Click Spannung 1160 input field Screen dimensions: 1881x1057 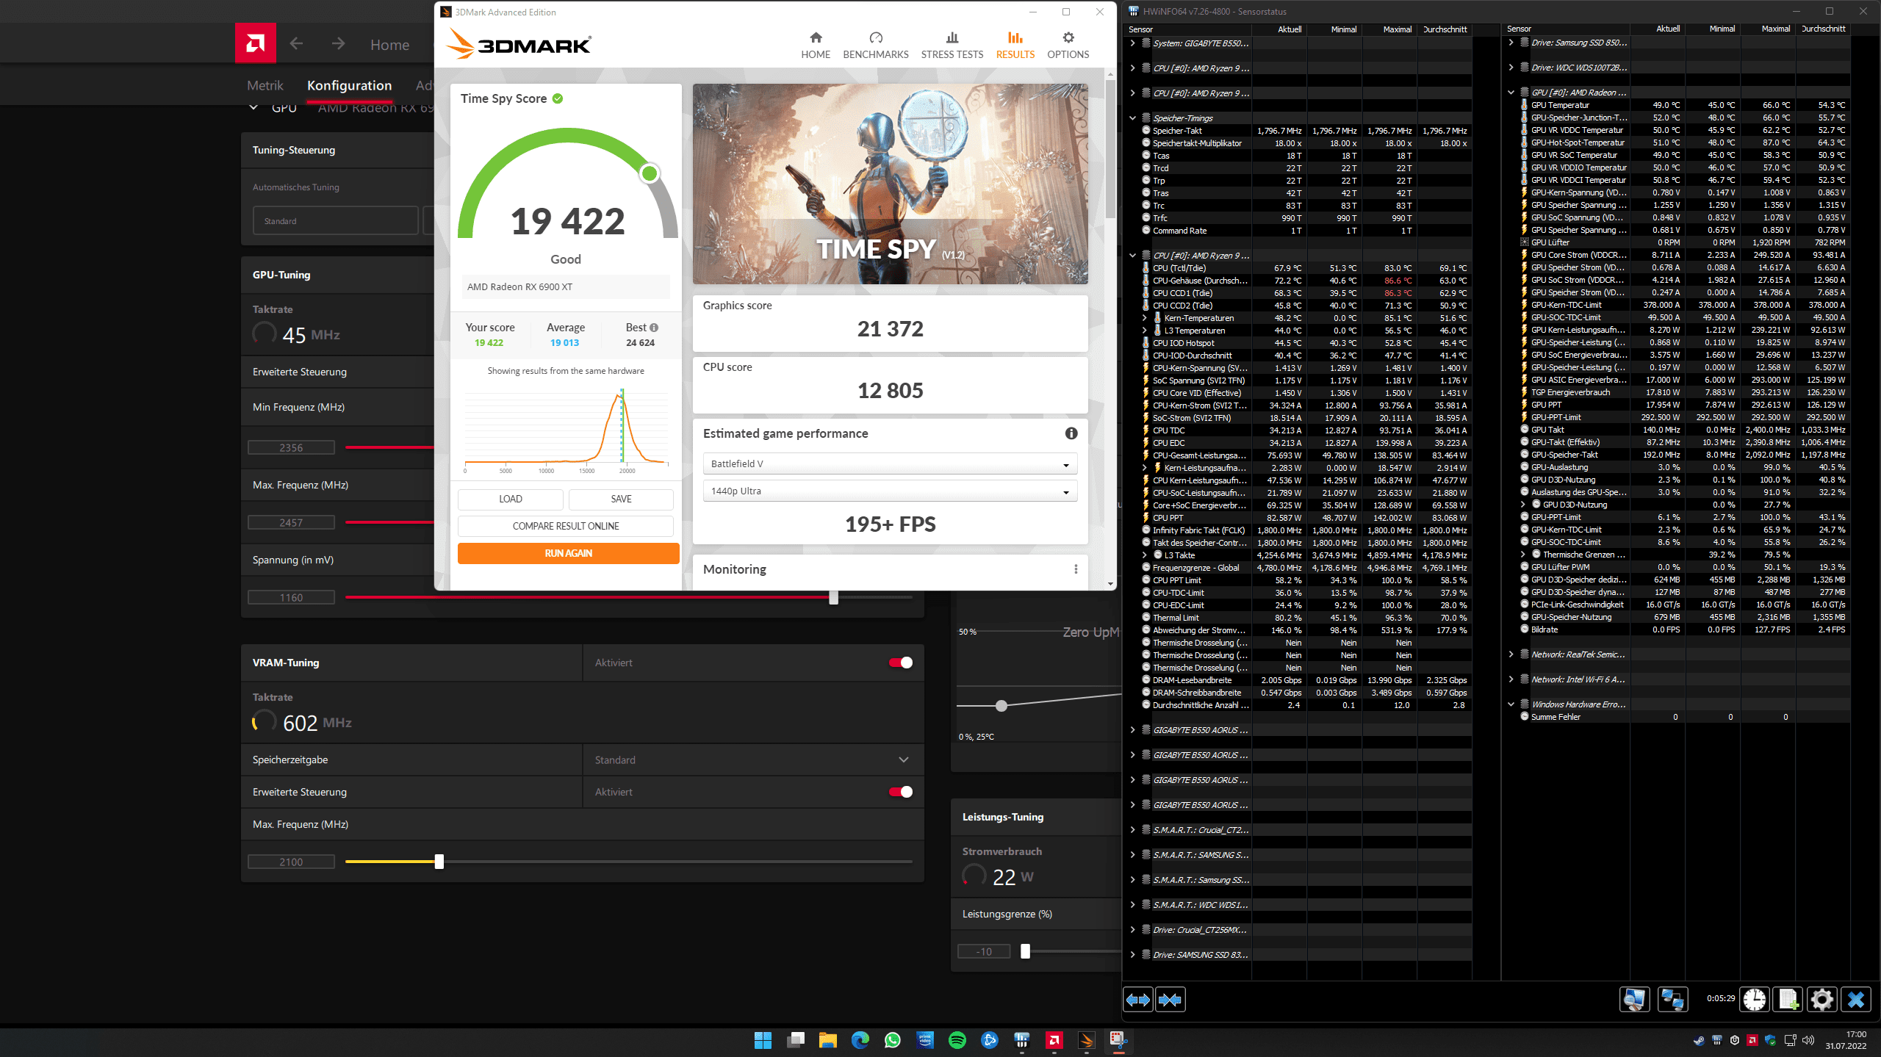[x=291, y=597]
